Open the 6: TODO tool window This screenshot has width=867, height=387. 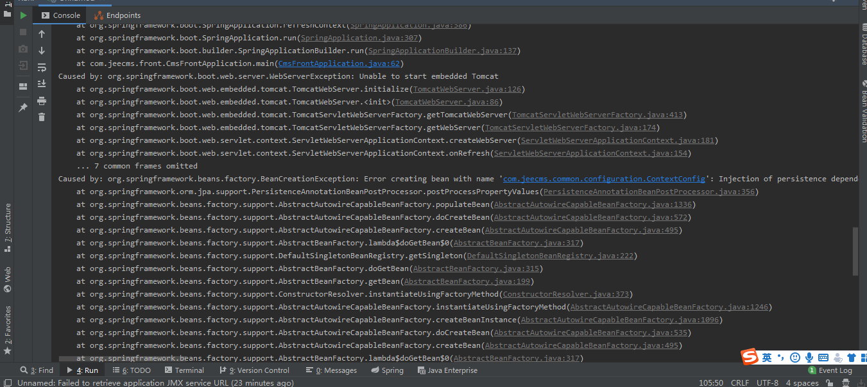tap(132, 370)
